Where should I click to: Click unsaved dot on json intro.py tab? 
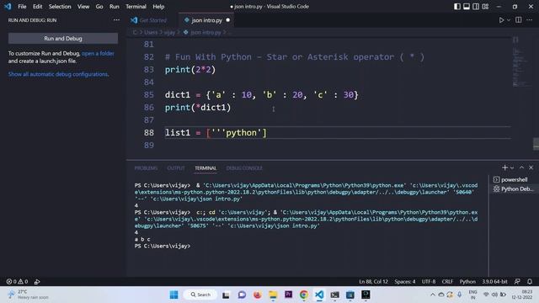click(228, 20)
